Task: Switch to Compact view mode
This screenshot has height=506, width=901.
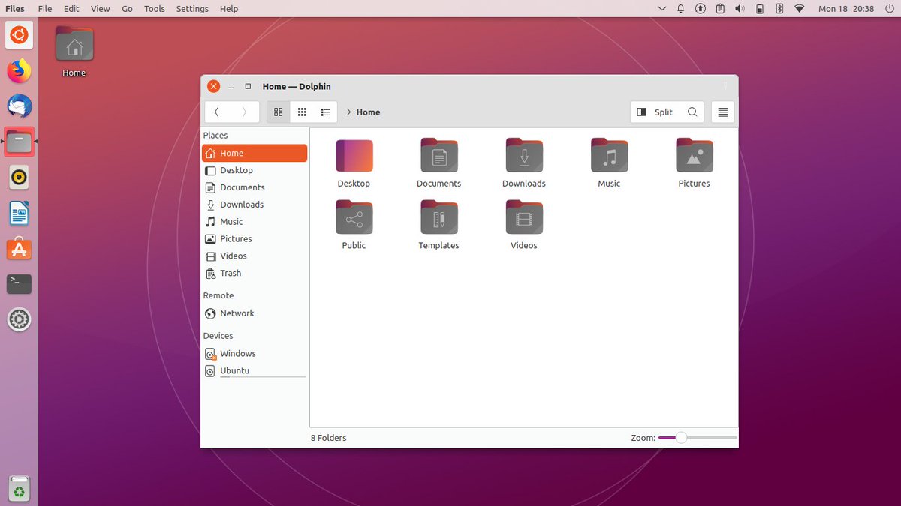Action: tap(302, 112)
